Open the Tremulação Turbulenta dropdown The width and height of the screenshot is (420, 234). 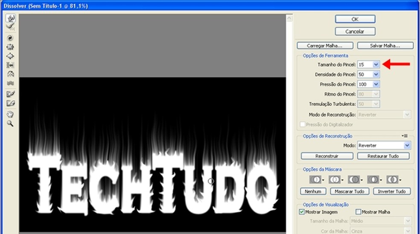click(x=368, y=104)
